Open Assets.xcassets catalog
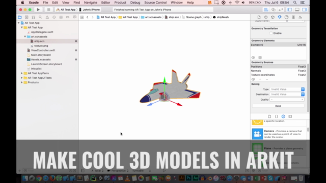326x183 pixels. coord(41,59)
